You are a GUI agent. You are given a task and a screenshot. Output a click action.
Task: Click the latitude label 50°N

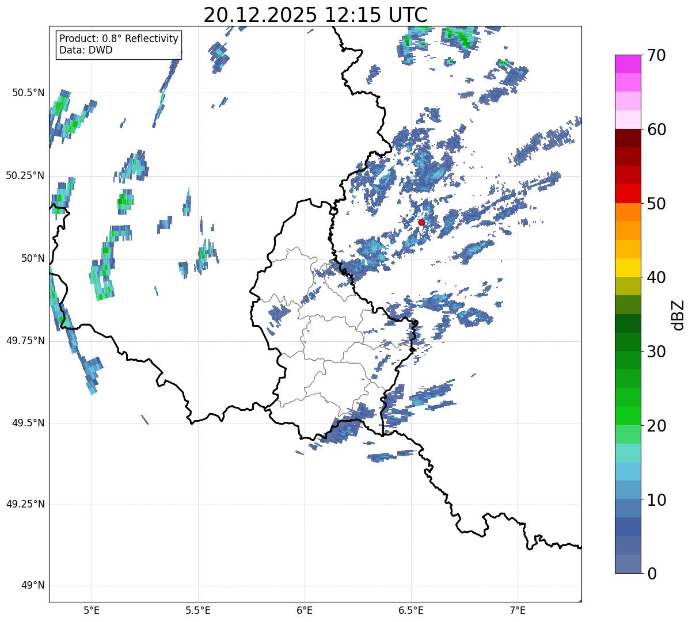pyautogui.click(x=33, y=258)
